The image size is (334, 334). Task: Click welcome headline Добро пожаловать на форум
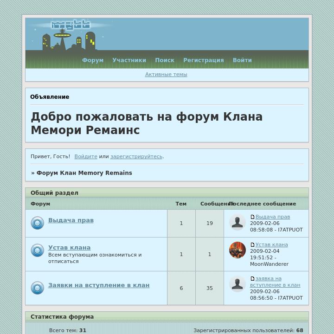pos(147,123)
